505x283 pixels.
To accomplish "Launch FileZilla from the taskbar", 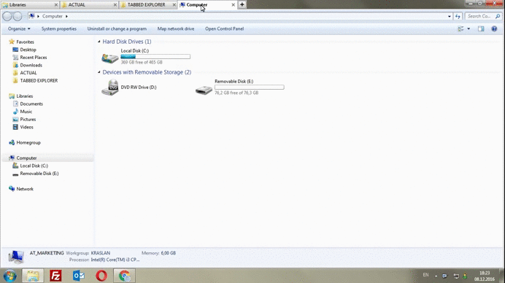I will [x=55, y=276].
